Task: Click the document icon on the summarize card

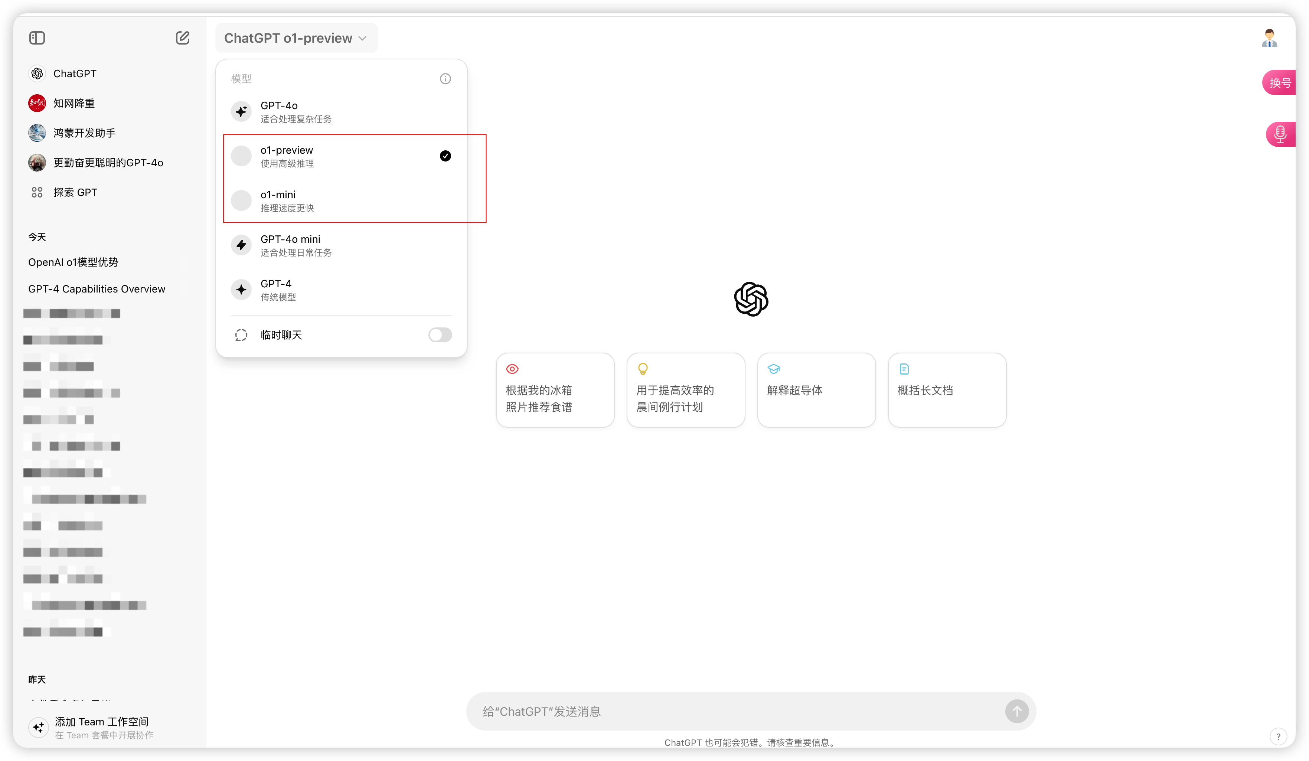Action: tap(904, 369)
